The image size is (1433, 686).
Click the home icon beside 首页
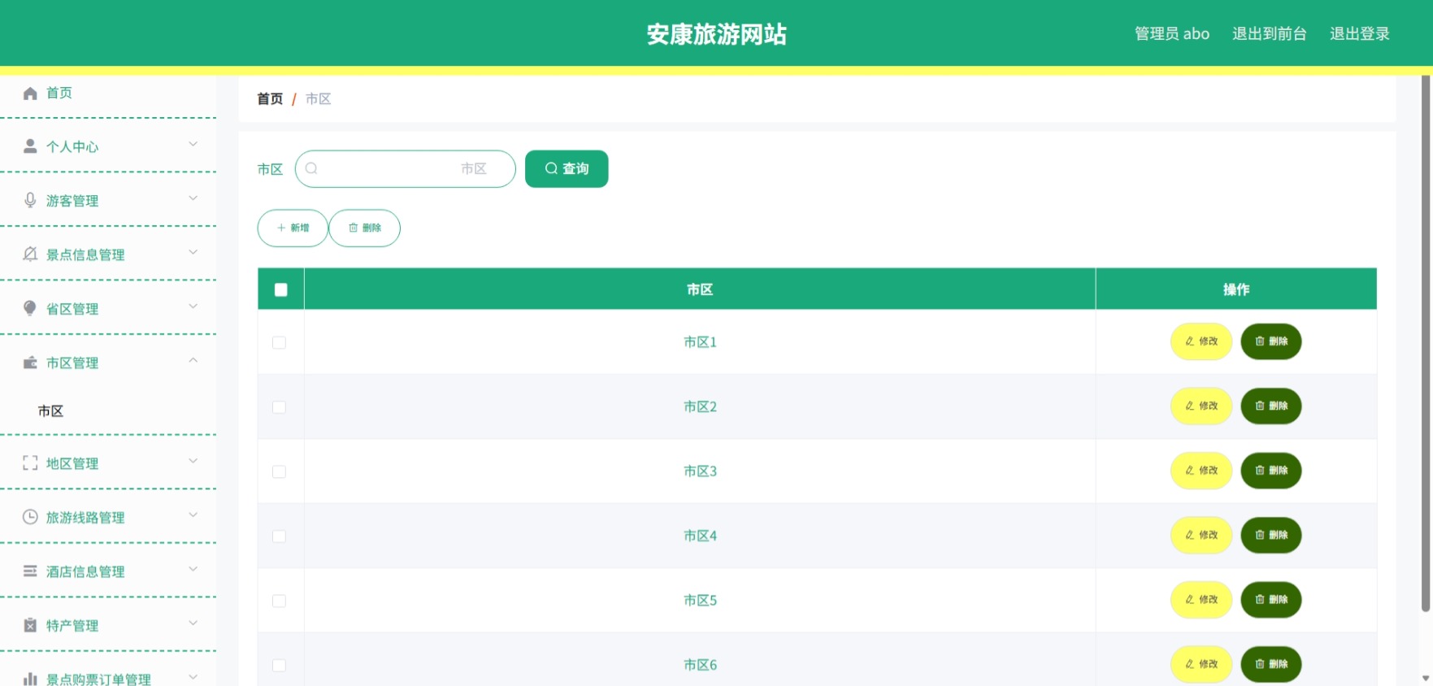tap(30, 93)
